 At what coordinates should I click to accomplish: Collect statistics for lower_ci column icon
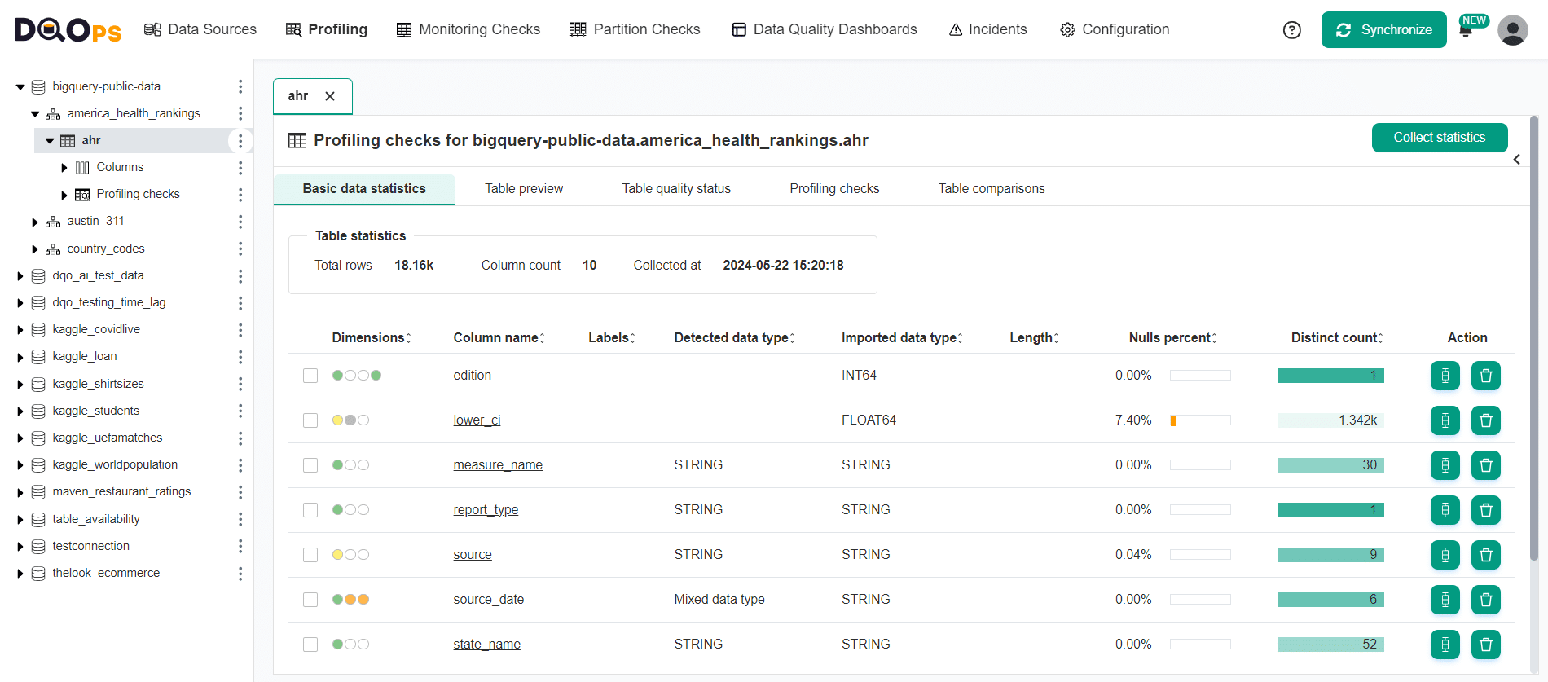(1445, 420)
